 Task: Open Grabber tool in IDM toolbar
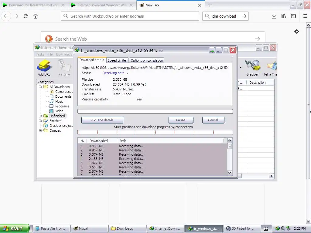252,68
